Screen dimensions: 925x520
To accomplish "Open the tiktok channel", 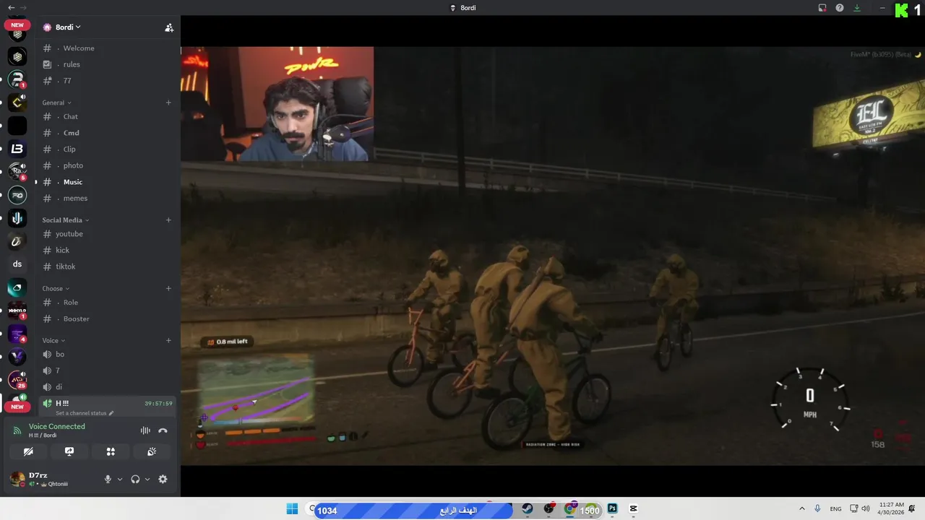I will click(108, 266).
